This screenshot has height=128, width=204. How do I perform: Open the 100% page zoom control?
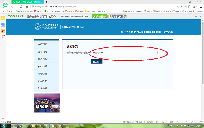(199, 122)
